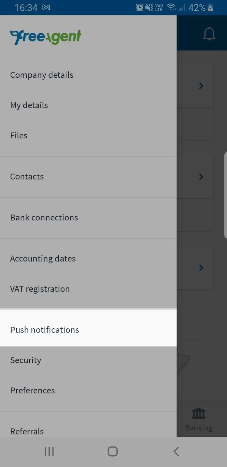The width and height of the screenshot is (227, 467).
Task: Open Preferences
Action: [32, 390]
